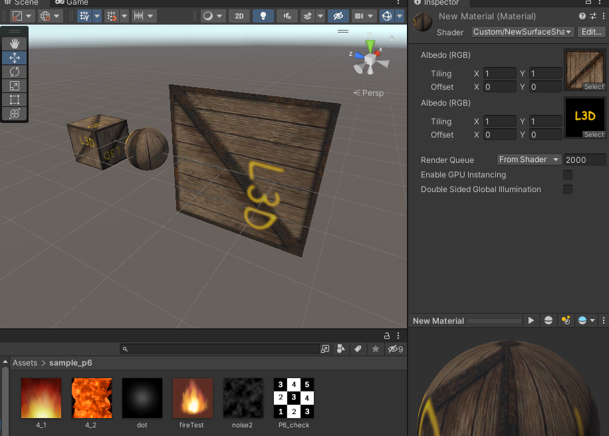Select the Hand view tool
Screen dimensions: 609x436
point(15,43)
